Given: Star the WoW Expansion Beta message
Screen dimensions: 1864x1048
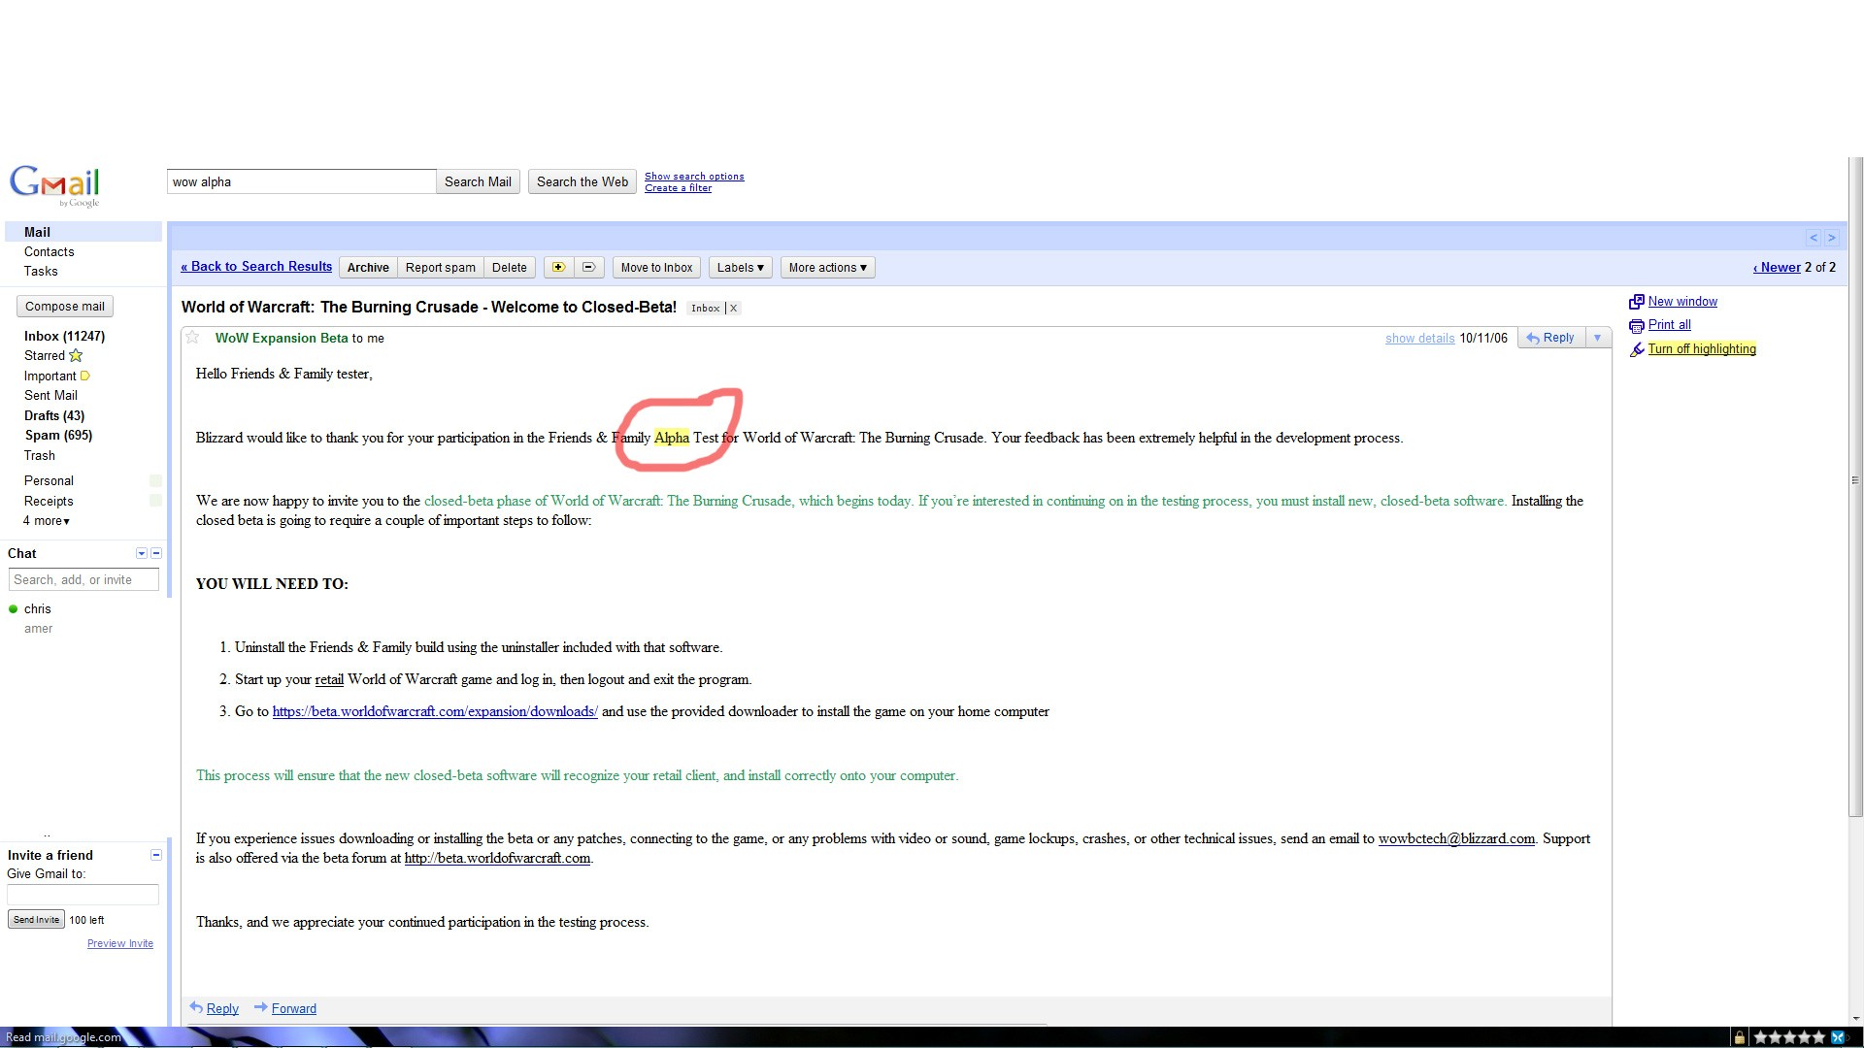Looking at the screenshot, I should click(192, 338).
